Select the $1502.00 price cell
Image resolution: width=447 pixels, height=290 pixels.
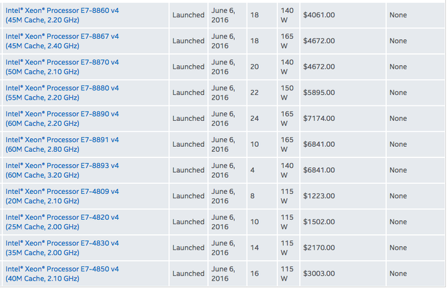(319, 222)
